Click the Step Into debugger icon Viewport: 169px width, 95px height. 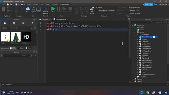pos(77,11)
